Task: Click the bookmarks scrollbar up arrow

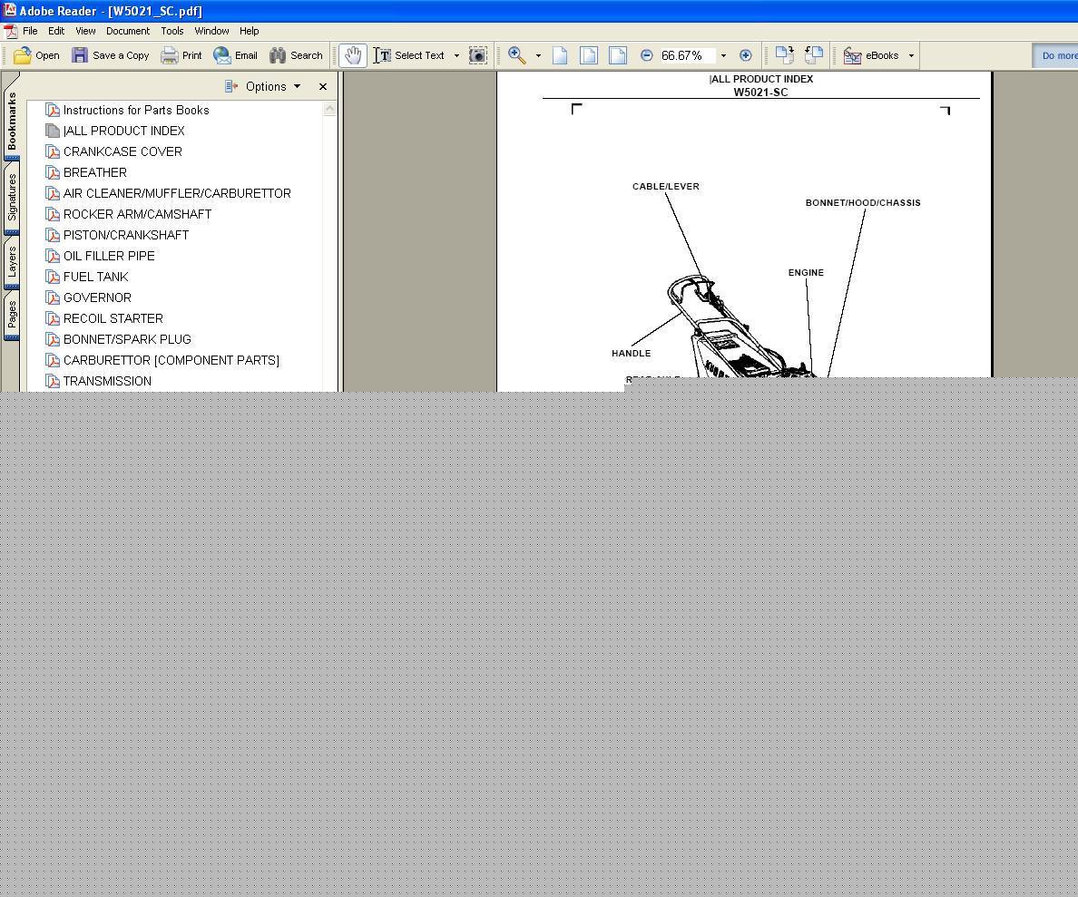Action: 330,109
